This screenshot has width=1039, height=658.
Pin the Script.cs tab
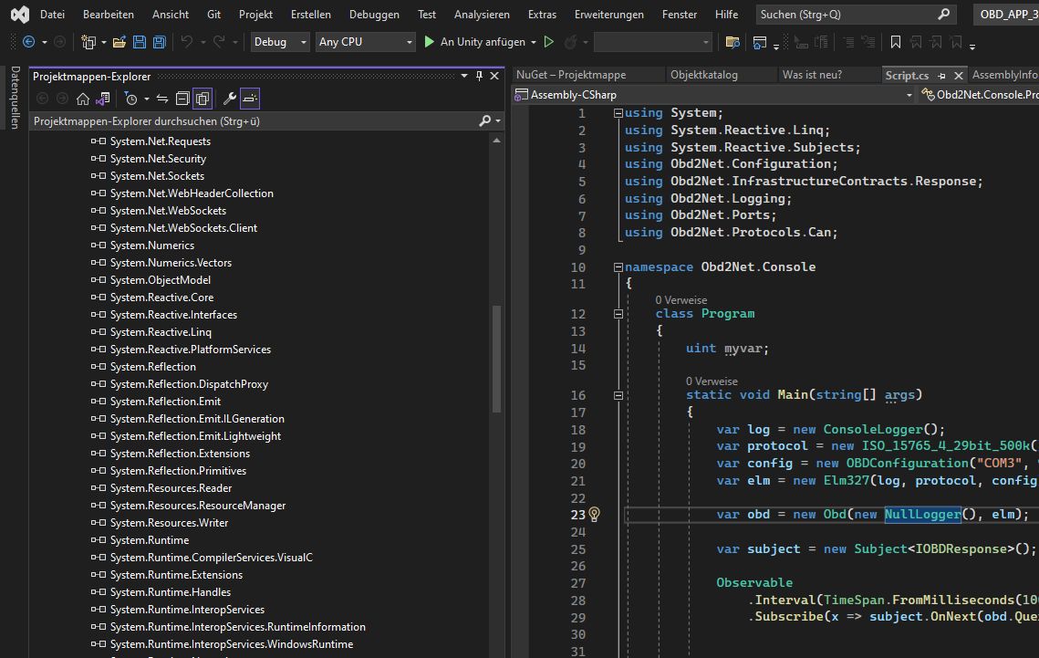pyautogui.click(x=942, y=75)
